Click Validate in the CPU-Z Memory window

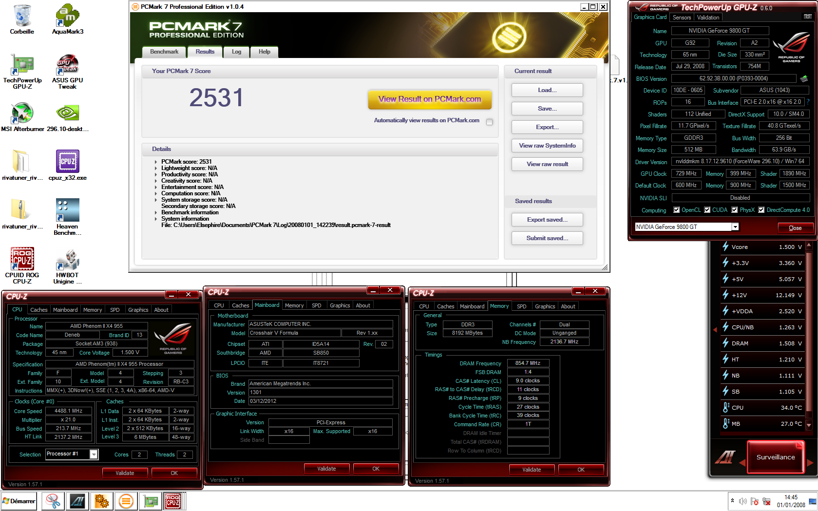click(532, 470)
